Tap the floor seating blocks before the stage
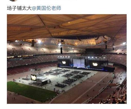The width and height of the screenshot is (131, 109). tap(69, 75)
